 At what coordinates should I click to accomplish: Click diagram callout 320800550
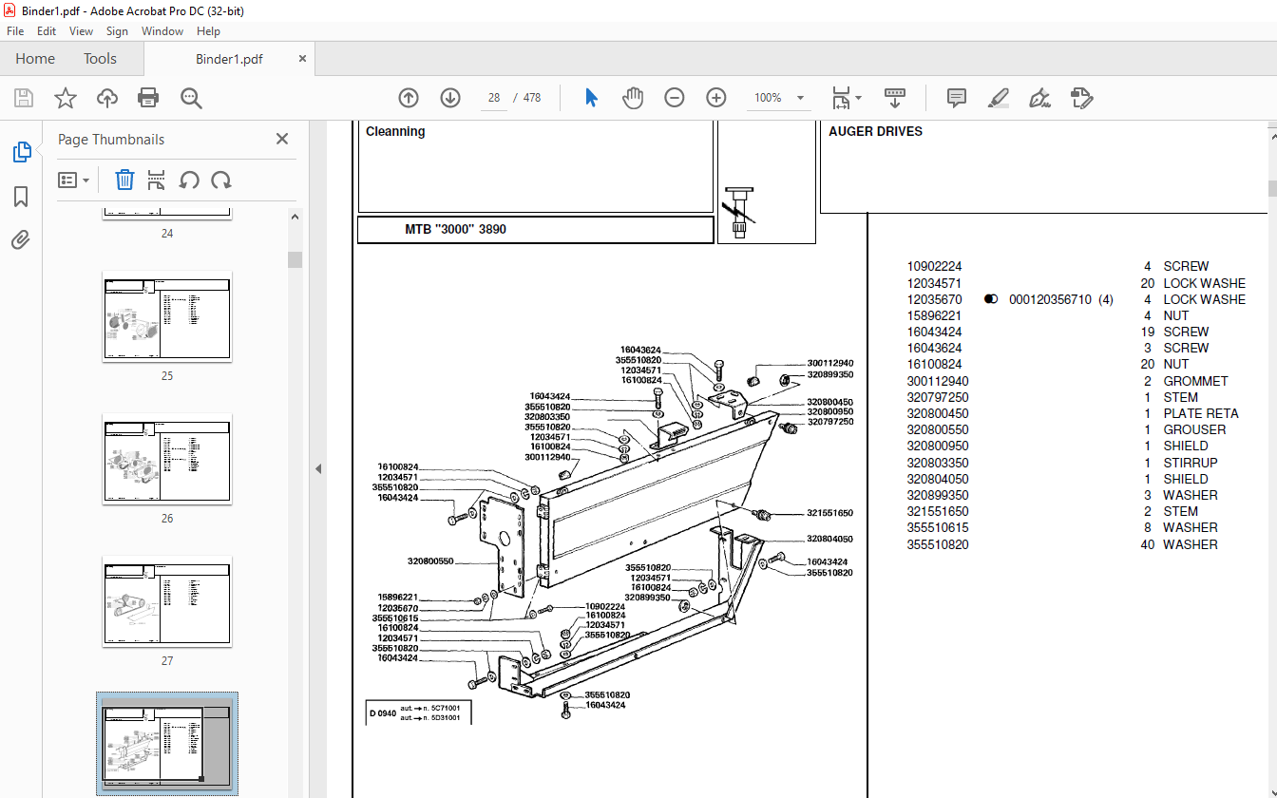430,561
